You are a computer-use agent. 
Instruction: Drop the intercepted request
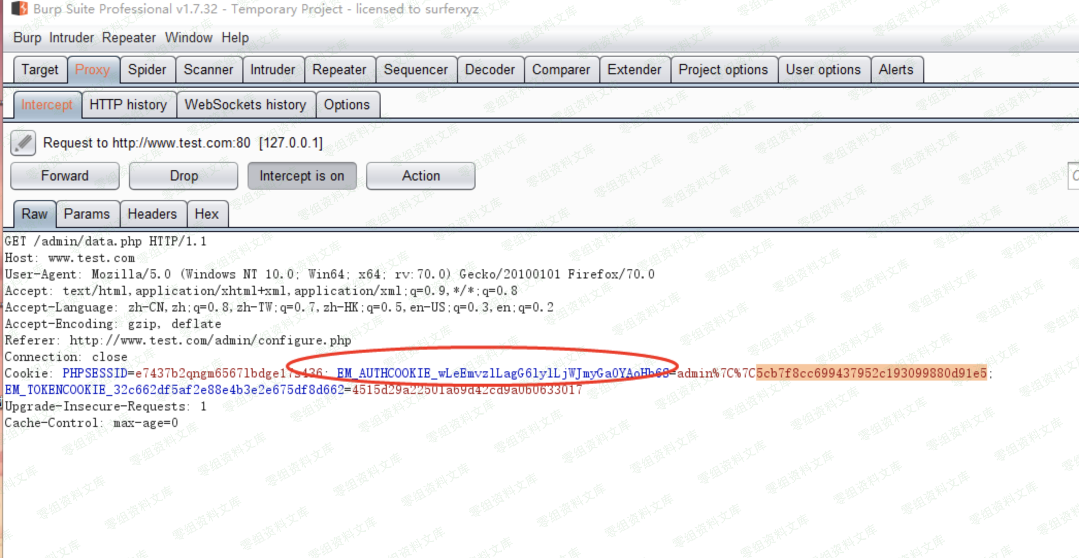[x=184, y=176]
